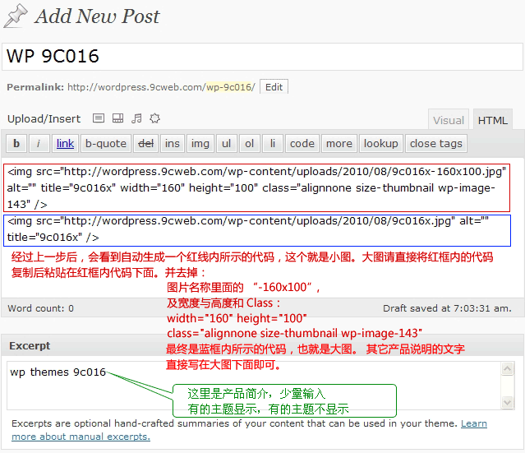Insert code tag with code button
525x453 pixels.
pyautogui.click(x=302, y=143)
